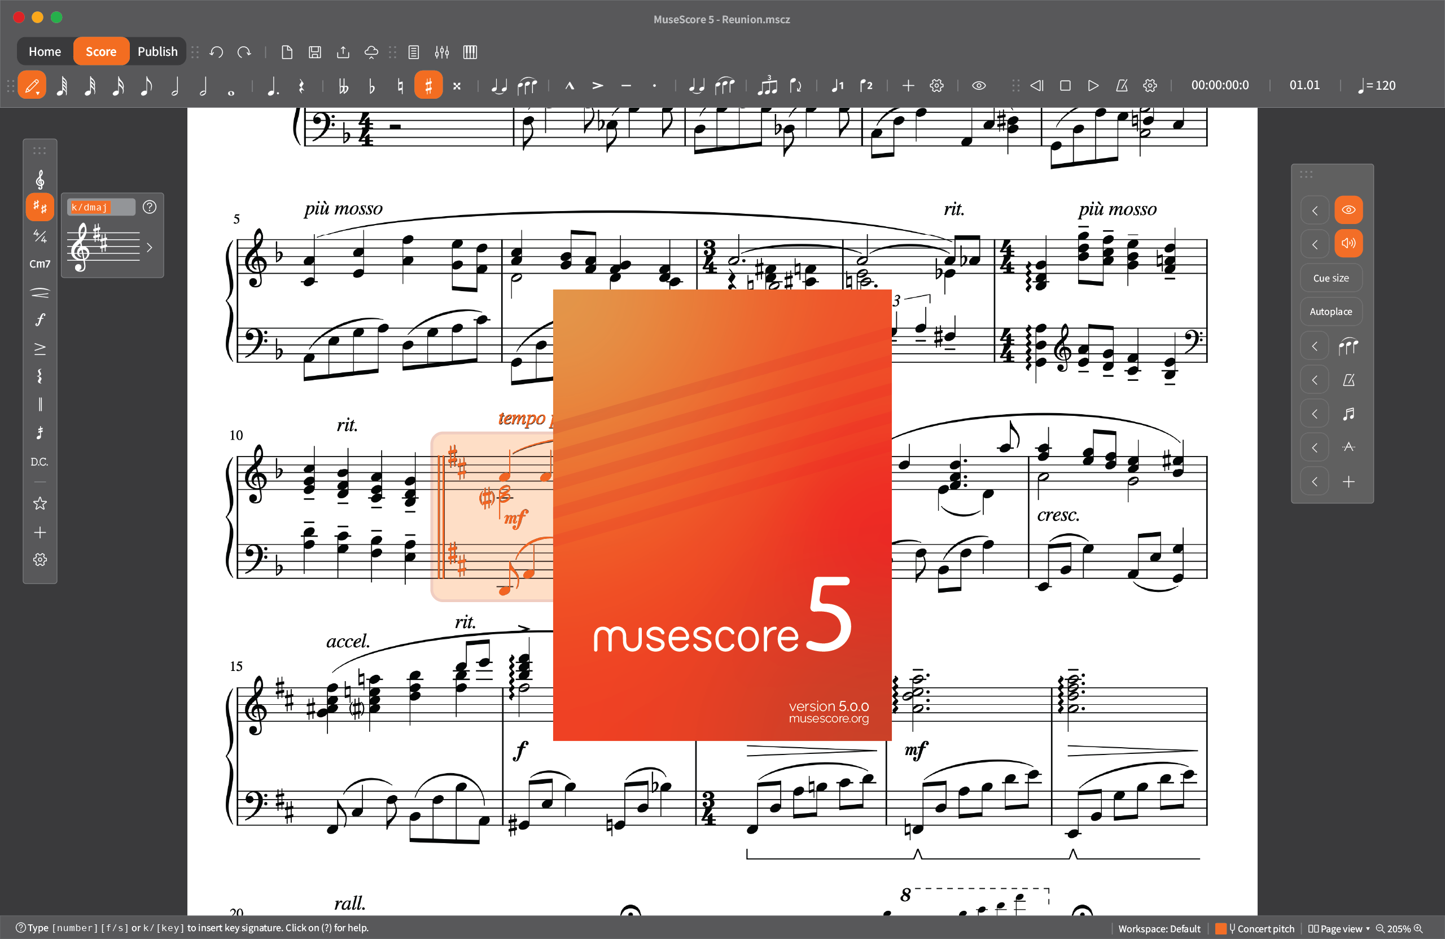Open the dynamics palette
Image resolution: width=1445 pixels, height=939 pixels.
[40, 319]
